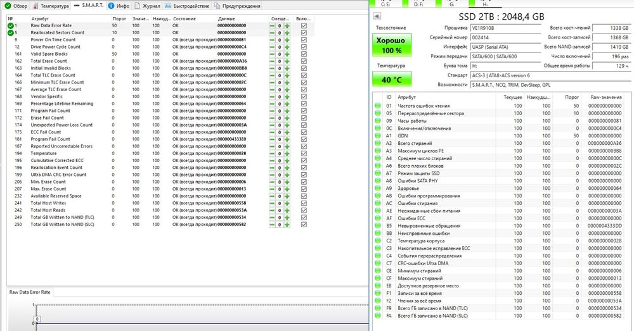Open the Предупреждения tab

[237, 6]
